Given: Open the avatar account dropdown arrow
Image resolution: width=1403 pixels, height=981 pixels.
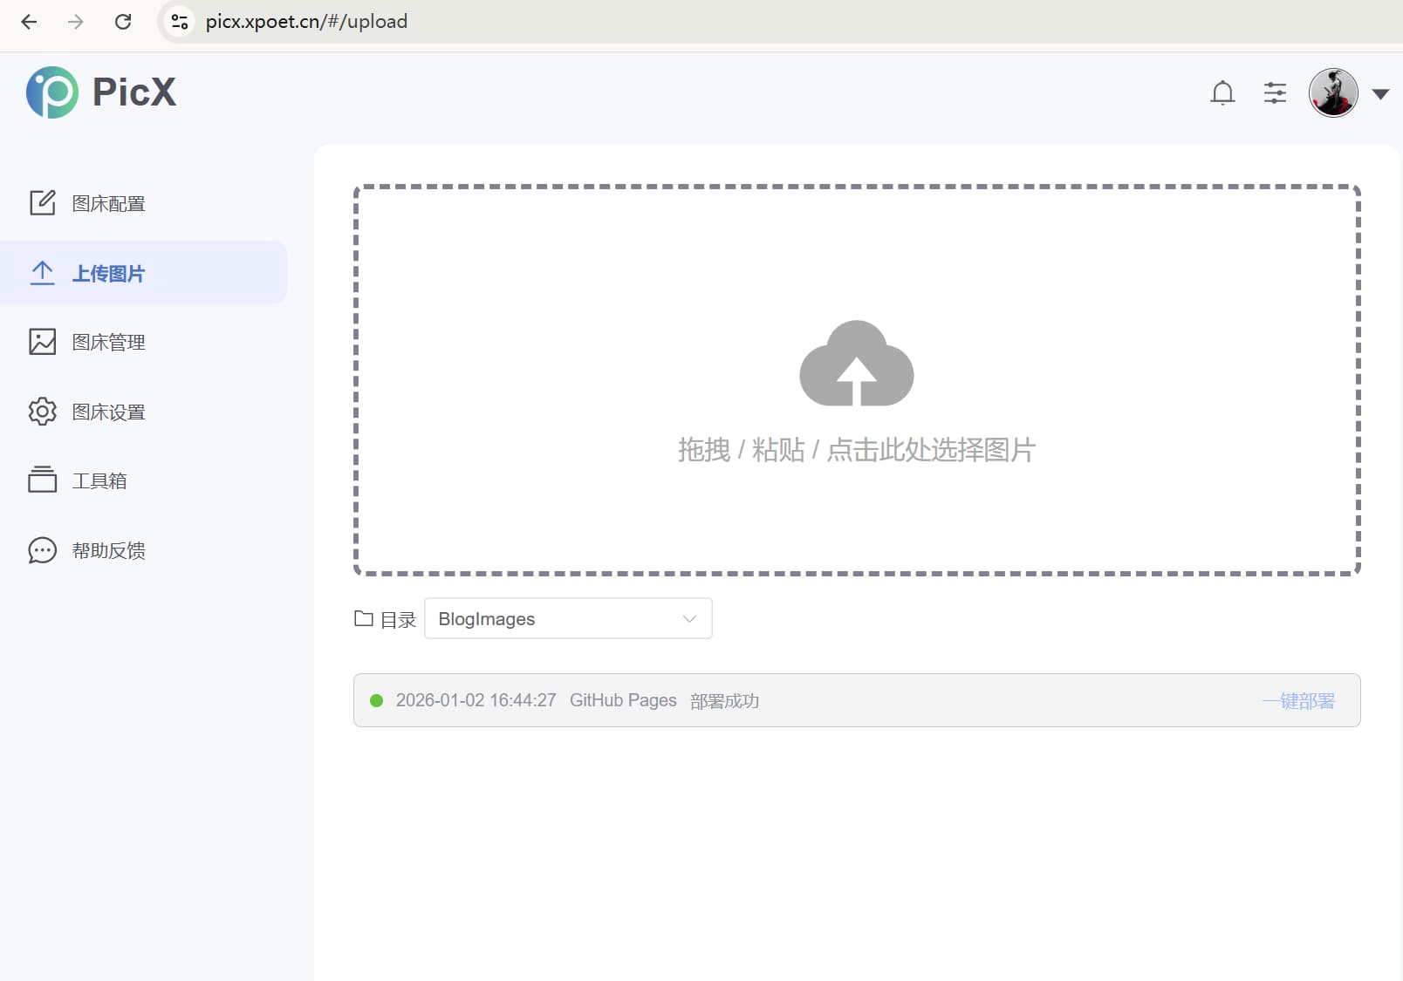Looking at the screenshot, I should (x=1380, y=94).
